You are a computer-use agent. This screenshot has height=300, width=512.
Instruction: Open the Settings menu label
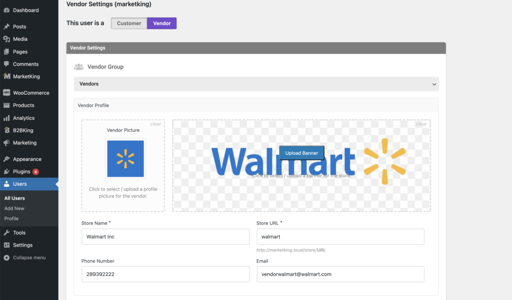pyautogui.click(x=23, y=245)
